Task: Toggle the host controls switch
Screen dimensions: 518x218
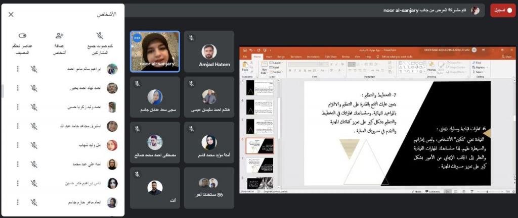Action: [22, 36]
